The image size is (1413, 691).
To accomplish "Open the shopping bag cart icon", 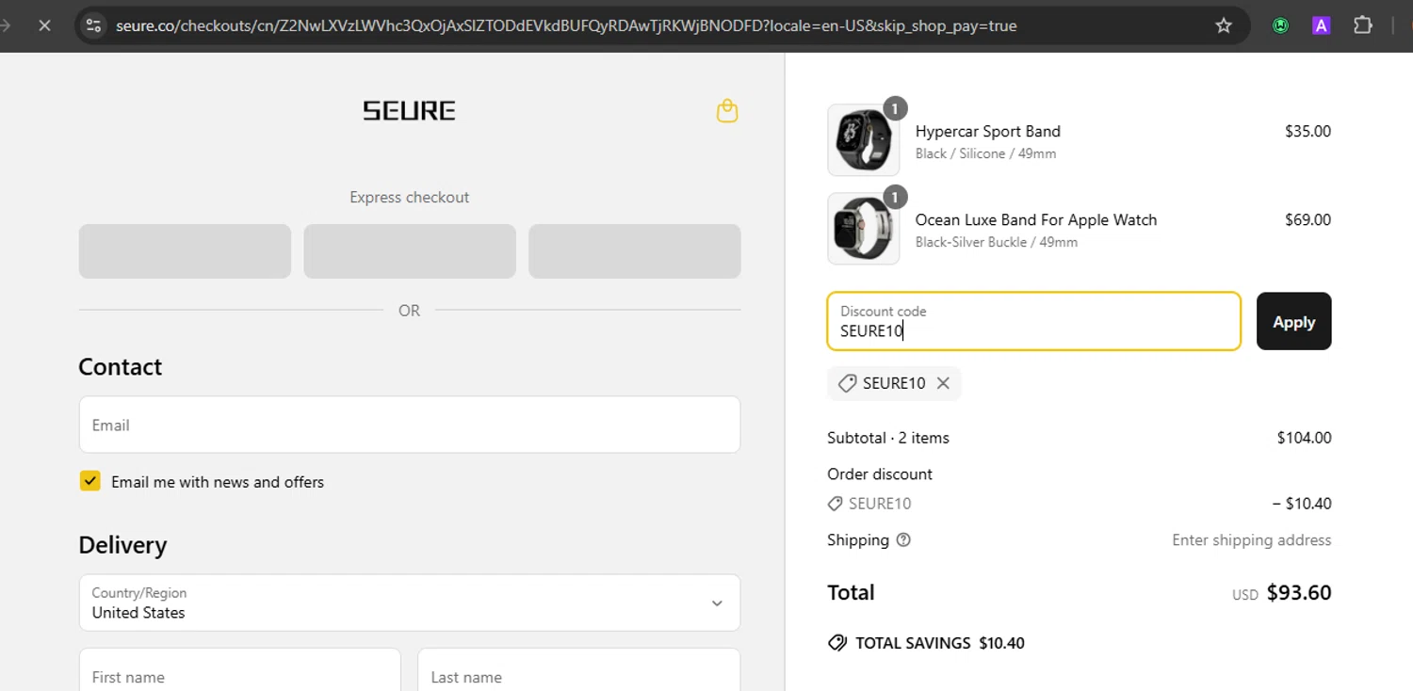I will [727, 111].
